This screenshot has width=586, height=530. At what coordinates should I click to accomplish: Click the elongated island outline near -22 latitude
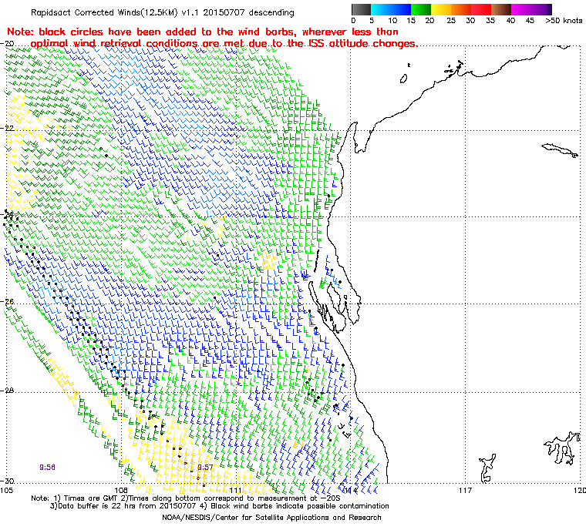(x=560, y=149)
